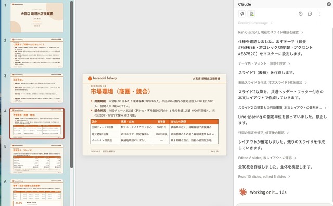333x206 pixels.
Task: Click table header cell '客単価'
Action: [161, 122]
